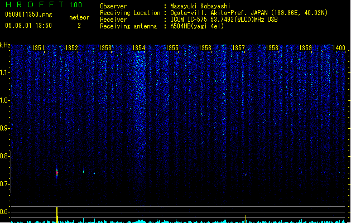Click the date stamp 05.09.01 13:50

click(28, 26)
